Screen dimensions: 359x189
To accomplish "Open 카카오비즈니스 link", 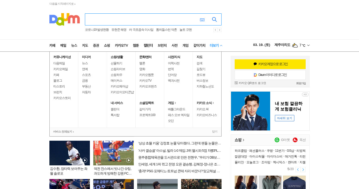I will [x=207, y=115].
